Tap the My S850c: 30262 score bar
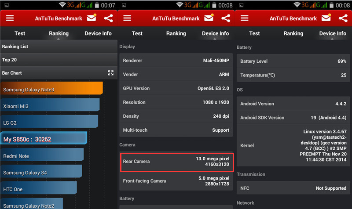Image resolution: width=352 pixels, height=209 pixels. [x=44, y=139]
